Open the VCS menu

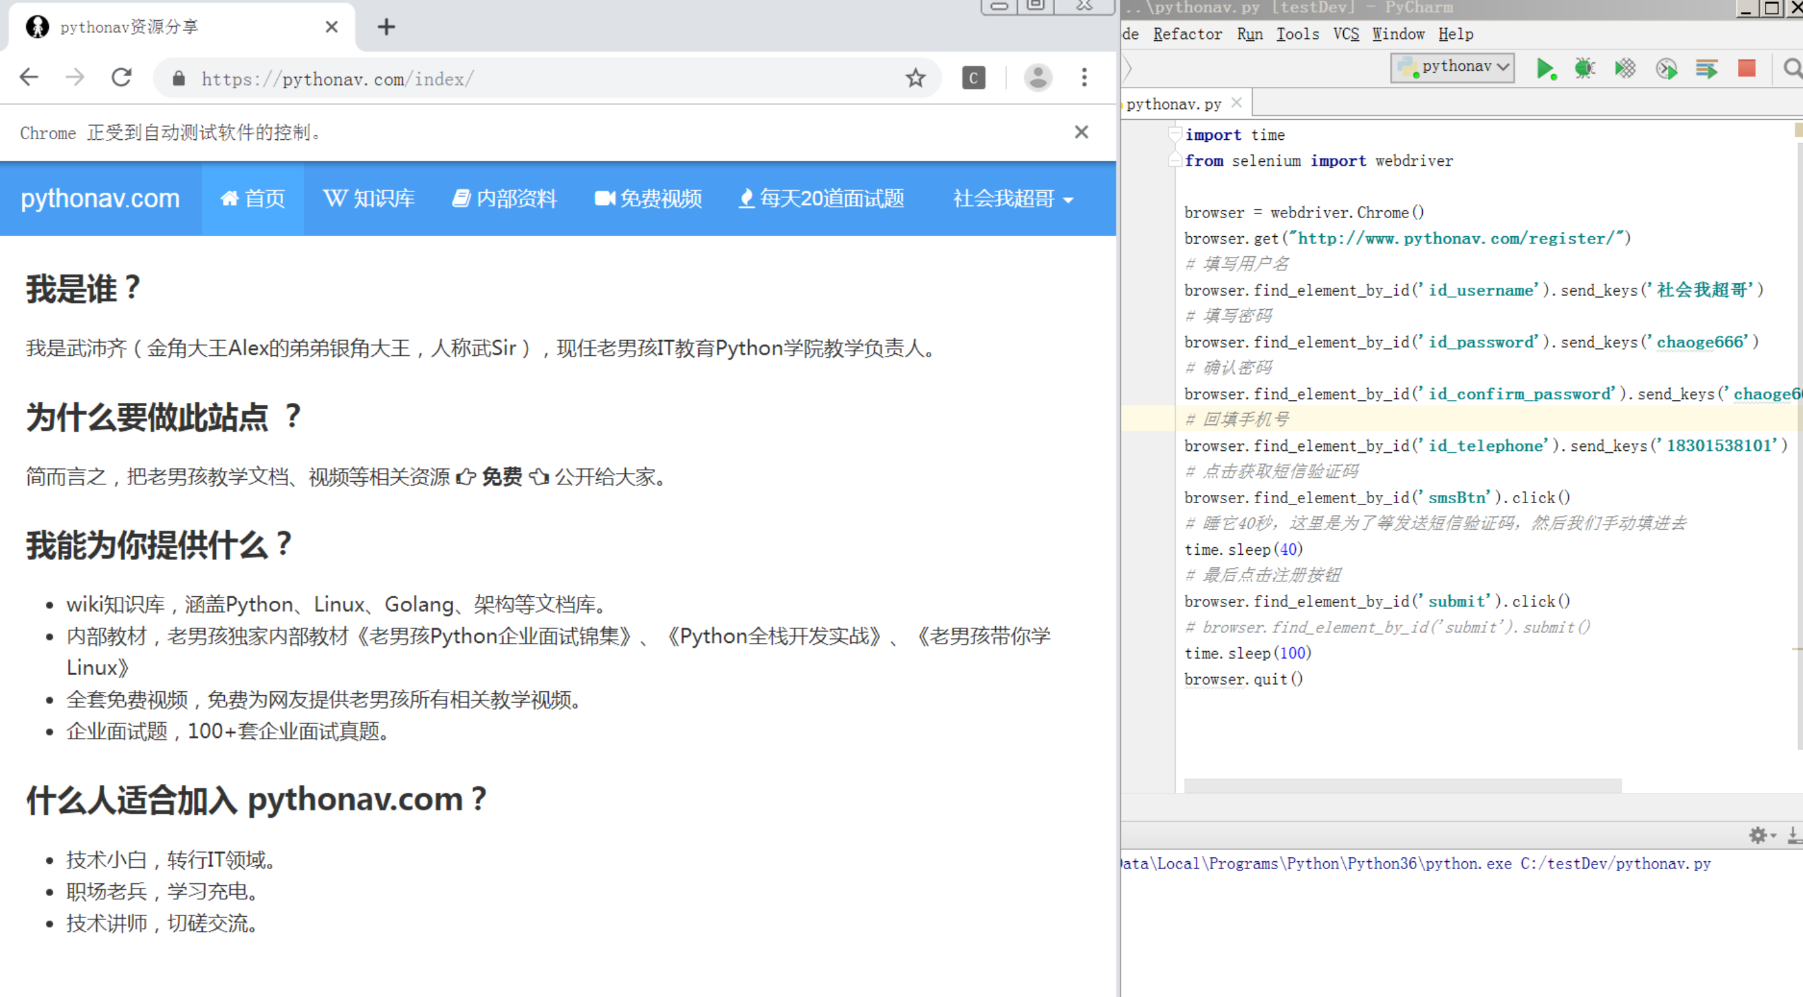pyautogui.click(x=1345, y=34)
